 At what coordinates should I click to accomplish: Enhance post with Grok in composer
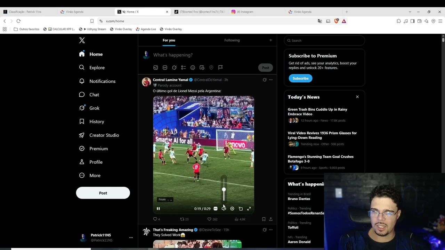(x=174, y=67)
